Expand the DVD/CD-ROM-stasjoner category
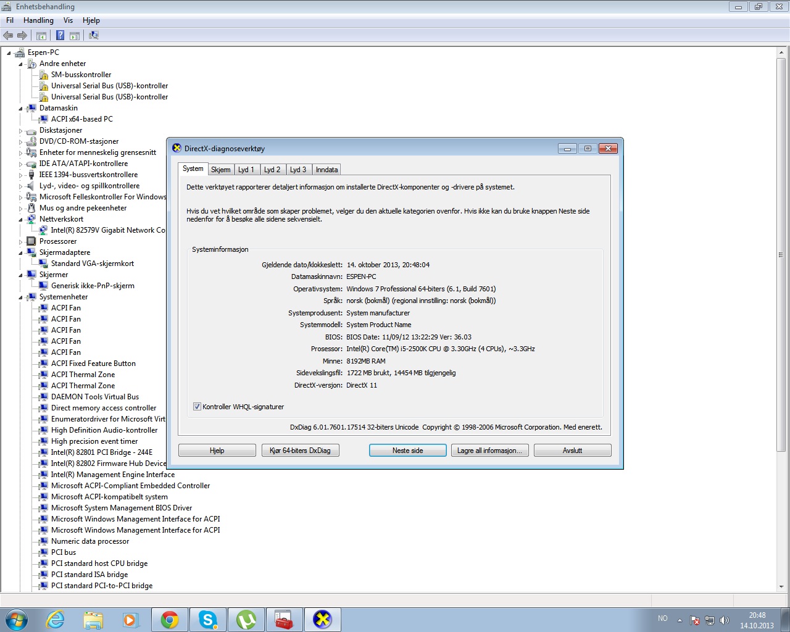790x632 pixels. (x=20, y=141)
